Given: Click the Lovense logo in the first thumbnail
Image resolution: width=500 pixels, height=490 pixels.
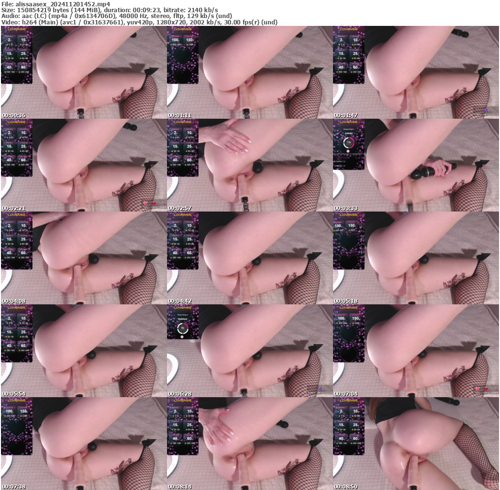Looking at the screenshot, I should (17, 29).
